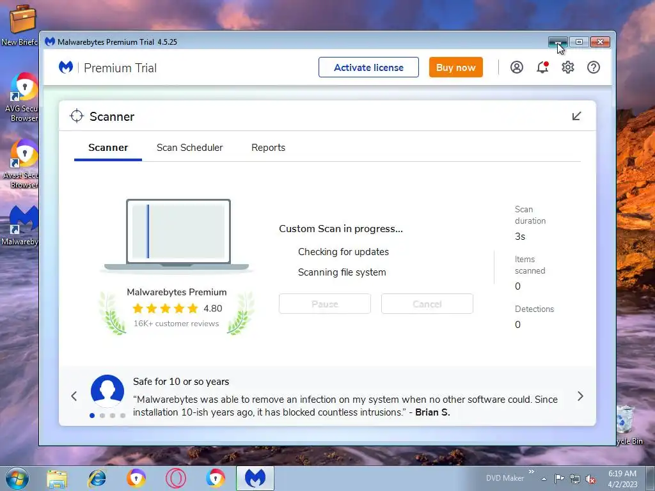This screenshot has height=491, width=655.
Task: Show previous customer review
Action: click(x=74, y=396)
